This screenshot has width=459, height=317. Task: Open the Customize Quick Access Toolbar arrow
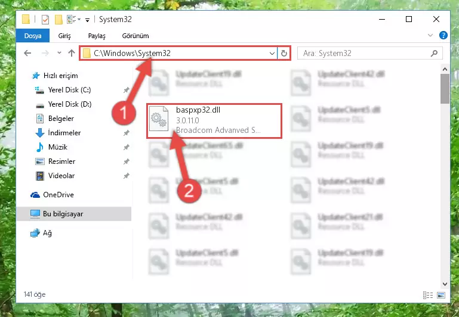[87, 20]
